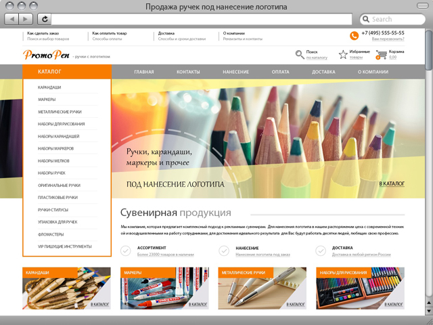This screenshot has width=433, height=325.
Task: Click В каталог link on hero banner
Action: (x=392, y=183)
